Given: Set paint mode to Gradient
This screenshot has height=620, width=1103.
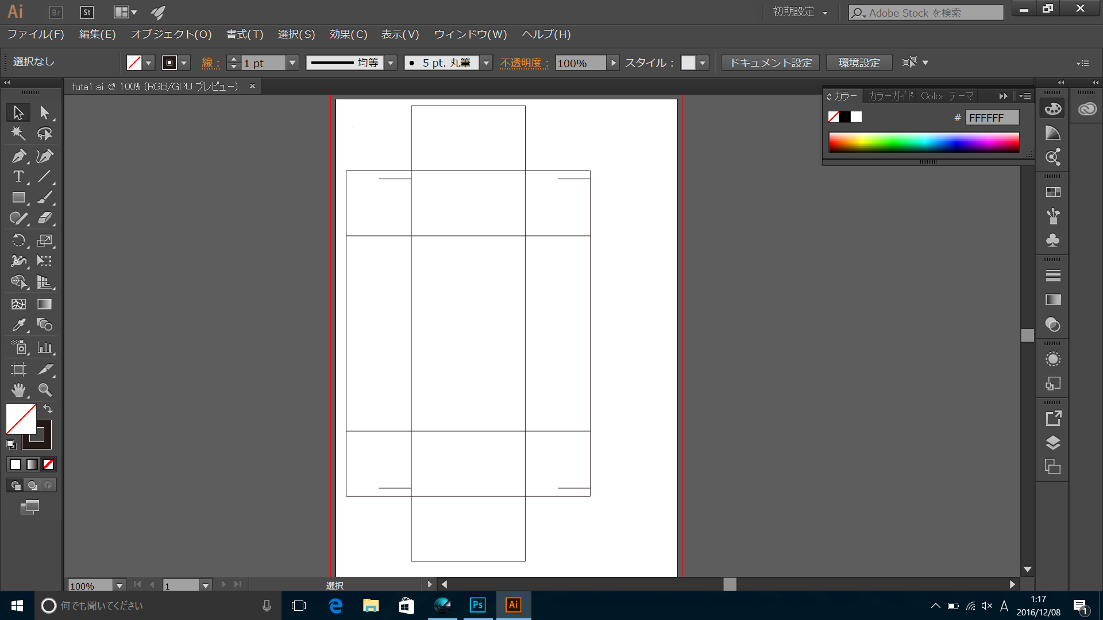Looking at the screenshot, I should (32, 464).
